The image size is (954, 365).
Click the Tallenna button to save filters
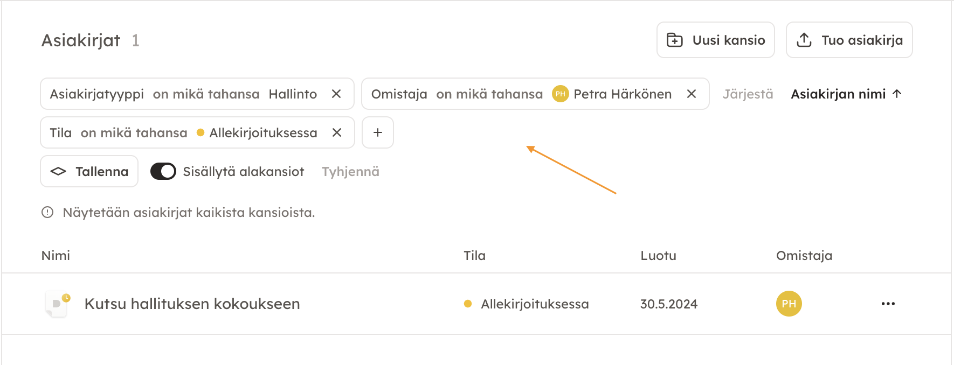click(x=89, y=172)
